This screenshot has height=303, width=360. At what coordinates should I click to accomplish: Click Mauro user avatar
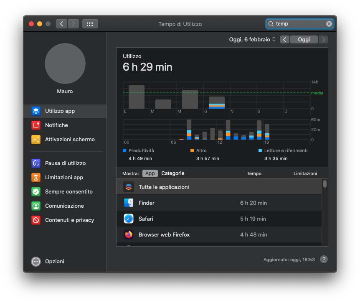65,64
